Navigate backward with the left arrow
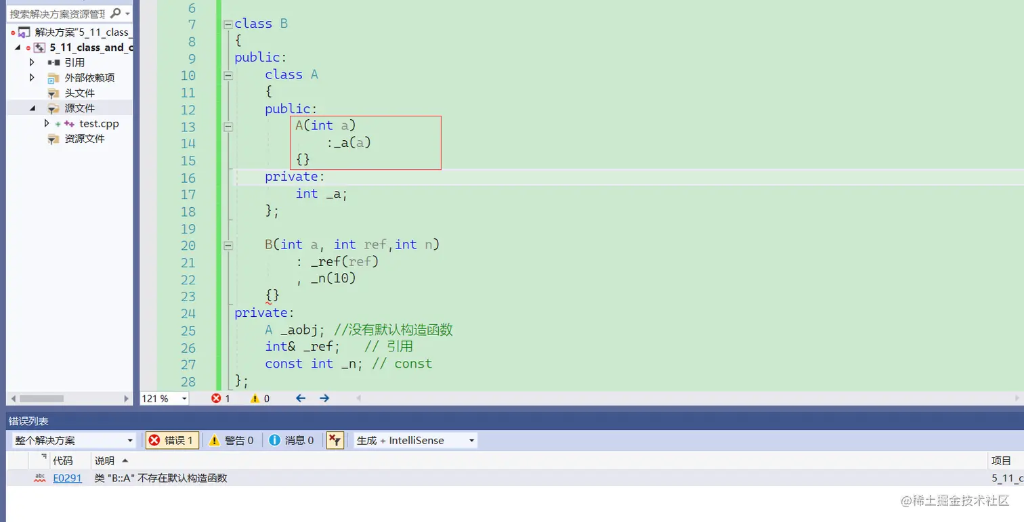The height and width of the screenshot is (522, 1024). pos(301,398)
